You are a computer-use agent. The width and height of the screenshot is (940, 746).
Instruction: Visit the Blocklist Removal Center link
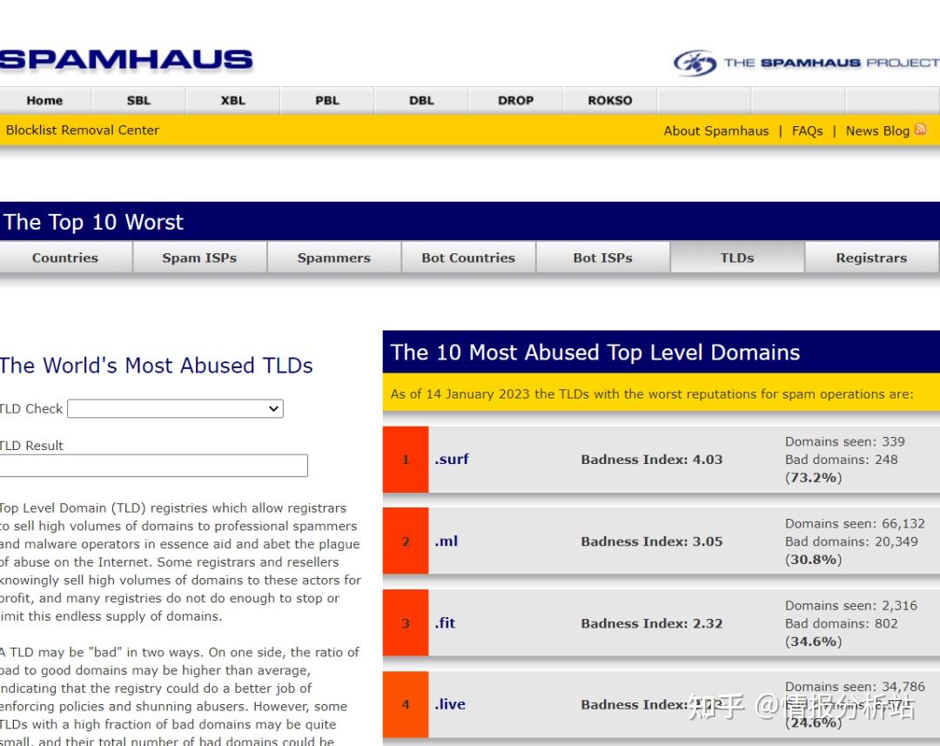click(x=83, y=130)
